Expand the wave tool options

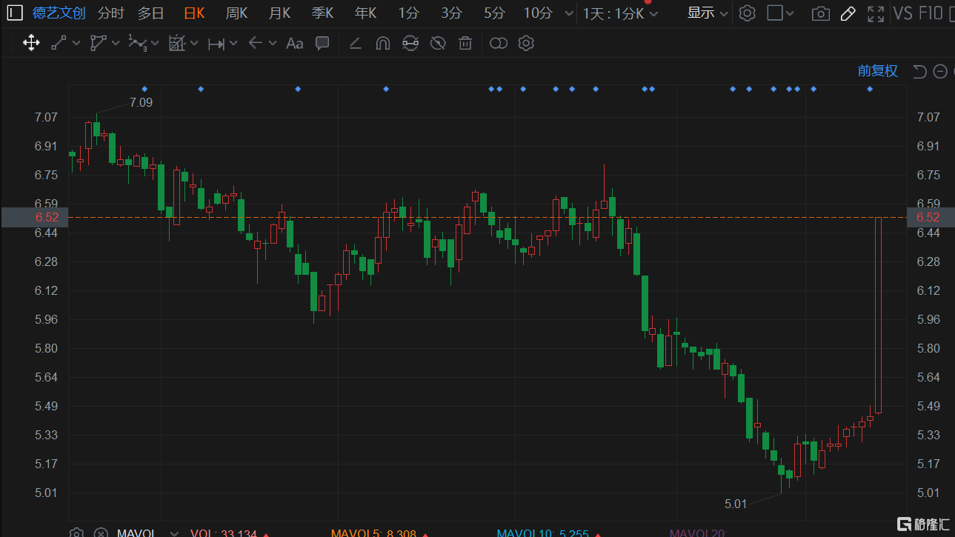(155, 43)
